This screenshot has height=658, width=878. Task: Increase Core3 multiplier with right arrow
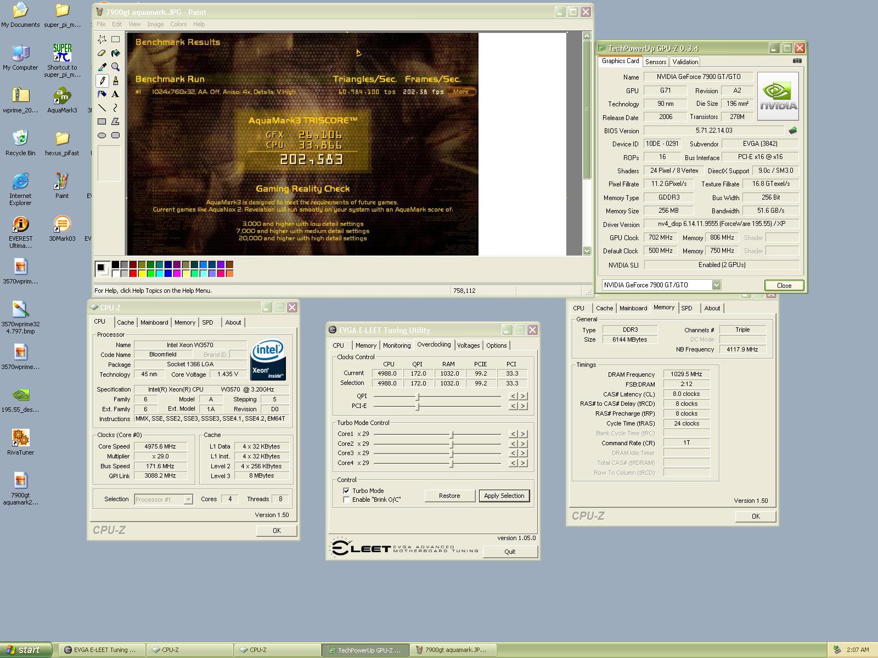point(523,453)
